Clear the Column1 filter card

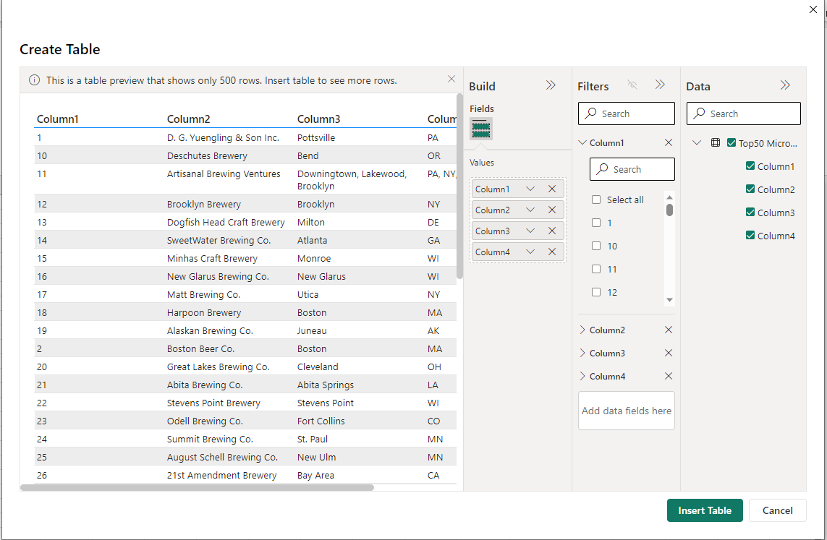[x=669, y=142]
